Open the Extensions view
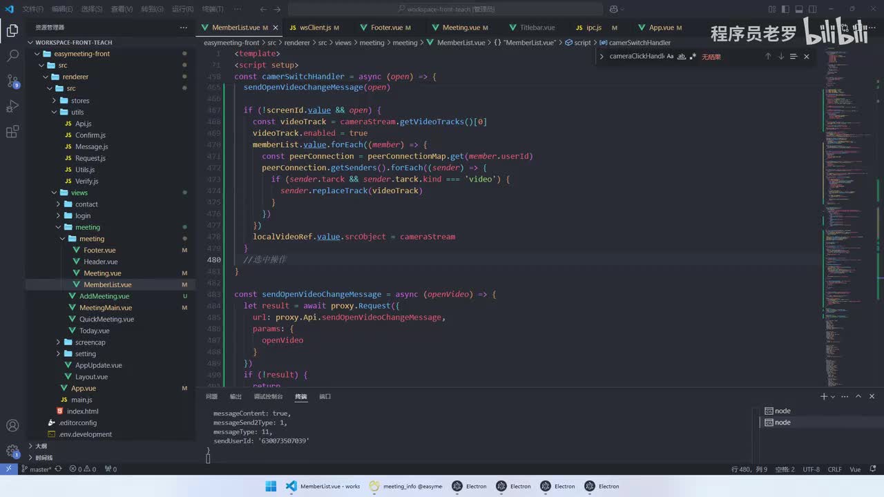The height and width of the screenshot is (497, 884). tap(12, 132)
